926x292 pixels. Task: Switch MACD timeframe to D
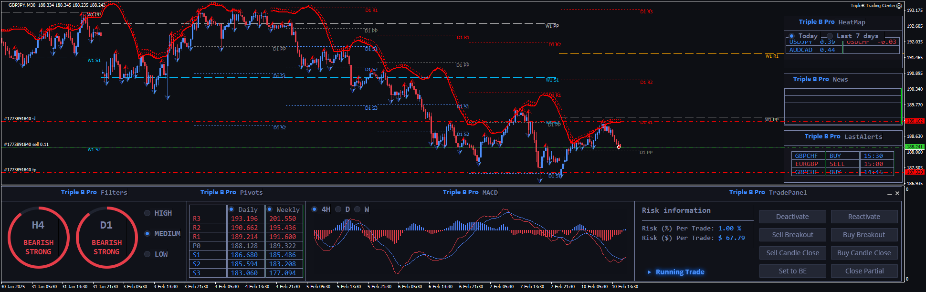338,209
